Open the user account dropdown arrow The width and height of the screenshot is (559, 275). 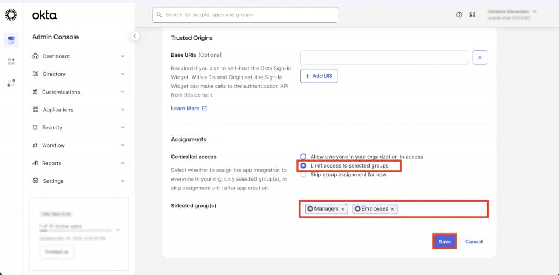coord(535,12)
